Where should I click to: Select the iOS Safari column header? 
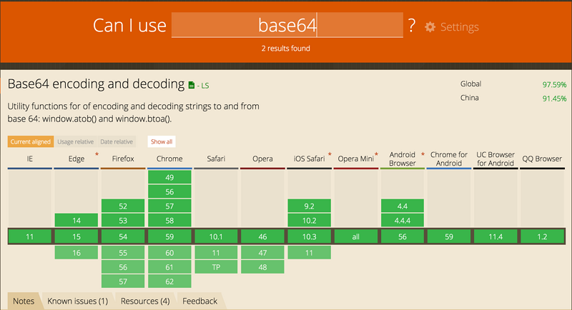pos(310,159)
